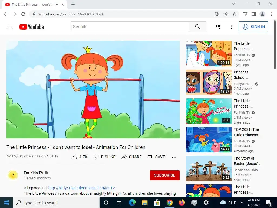The width and height of the screenshot is (277, 208).
Task: Open Settings gear on taskbar
Action: (x=206, y=203)
